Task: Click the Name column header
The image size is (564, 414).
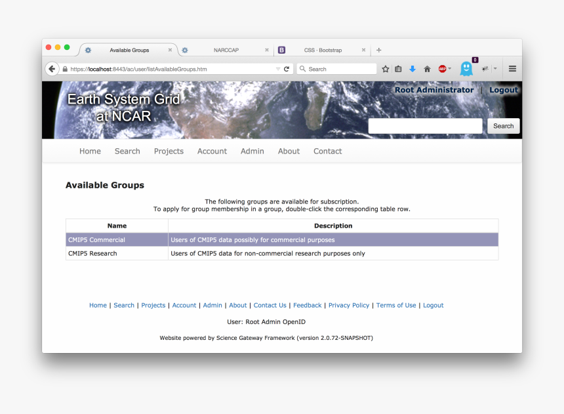Action: pos(117,226)
